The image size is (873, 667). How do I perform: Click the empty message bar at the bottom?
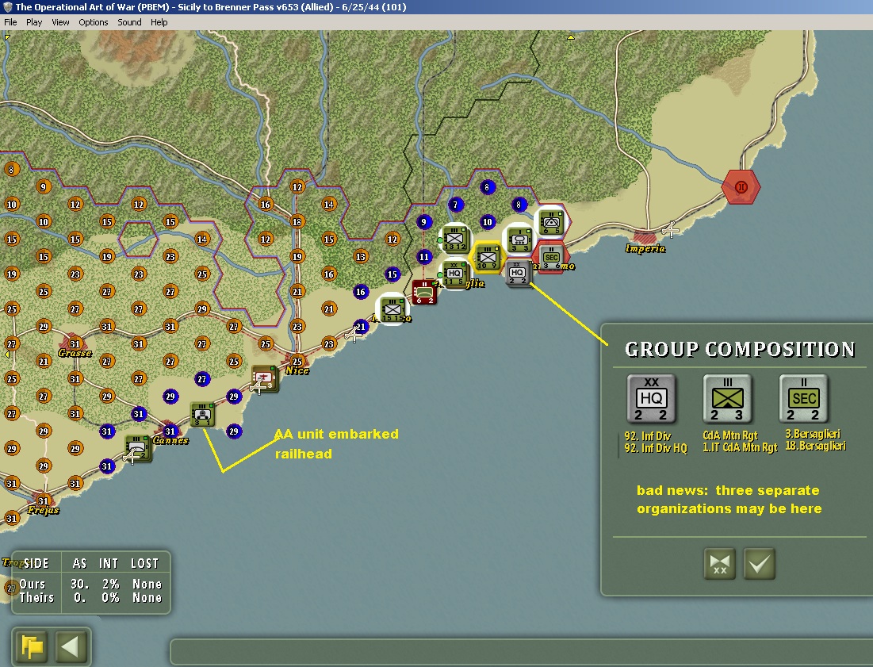(521, 651)
